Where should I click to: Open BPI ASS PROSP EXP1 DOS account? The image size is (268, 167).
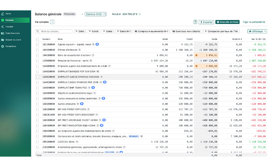point(72,109)
